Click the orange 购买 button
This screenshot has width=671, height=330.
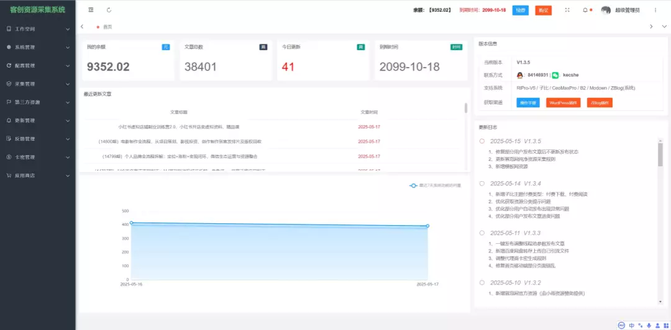543,10
